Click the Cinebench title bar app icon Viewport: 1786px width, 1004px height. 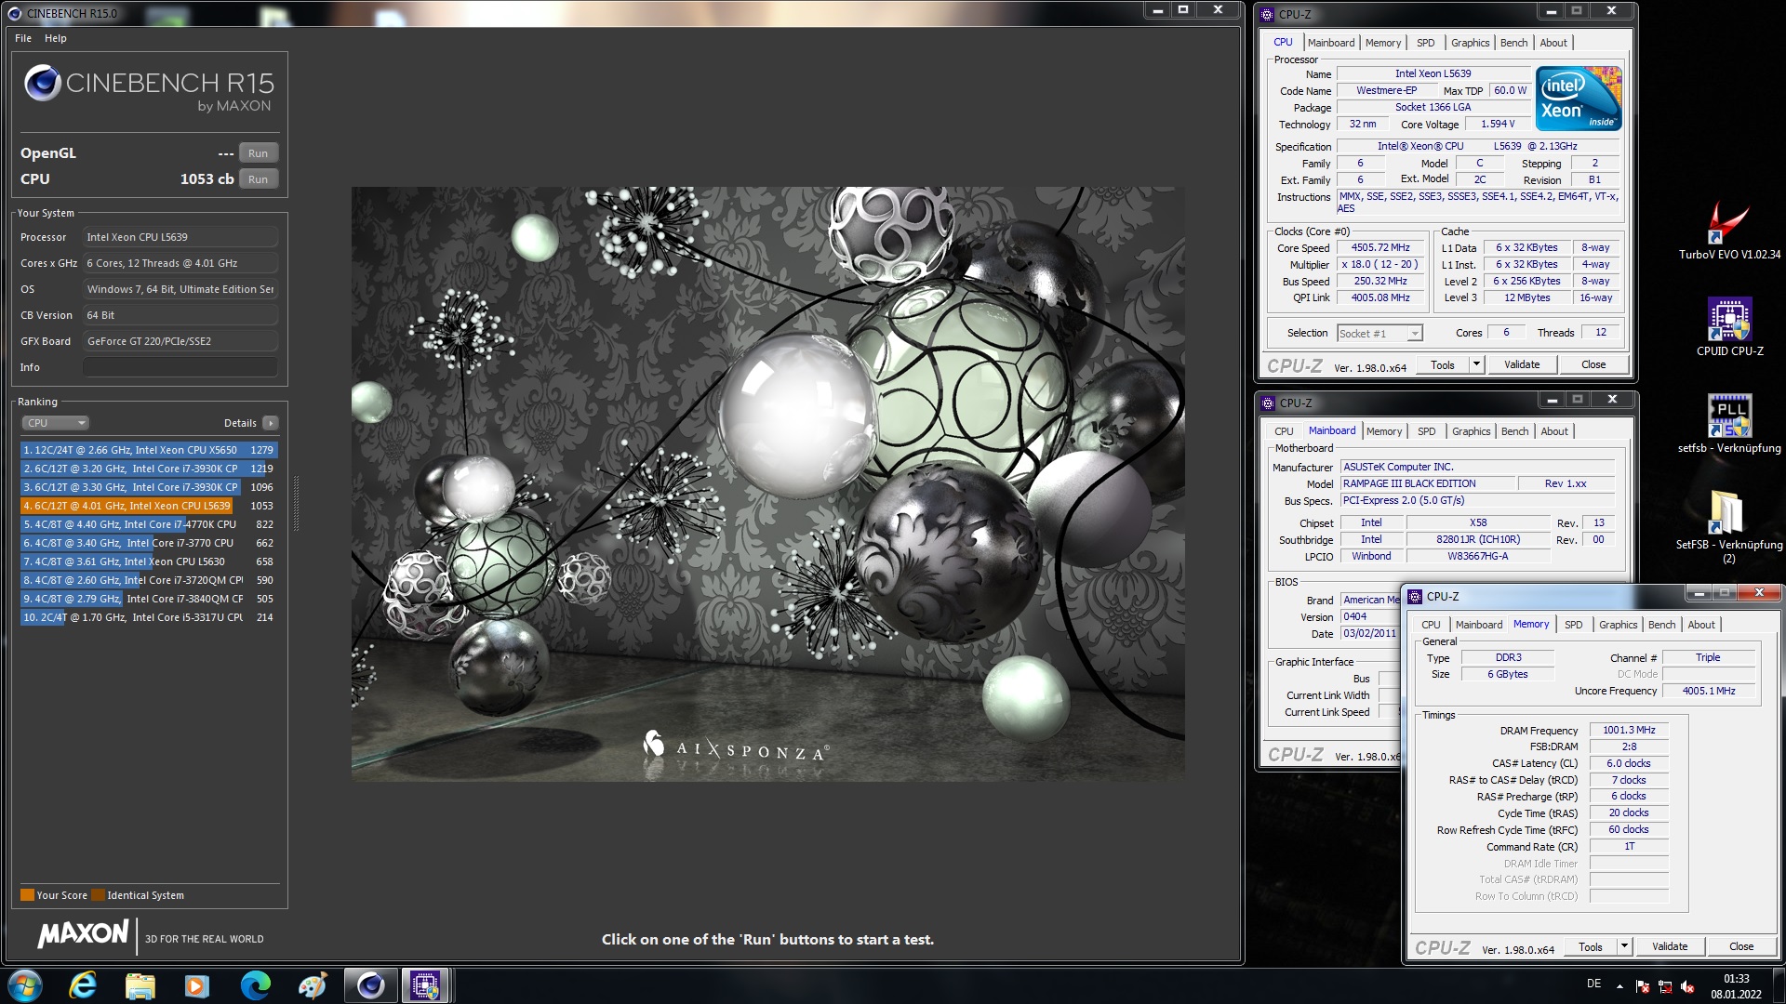(x=16, y=13)
